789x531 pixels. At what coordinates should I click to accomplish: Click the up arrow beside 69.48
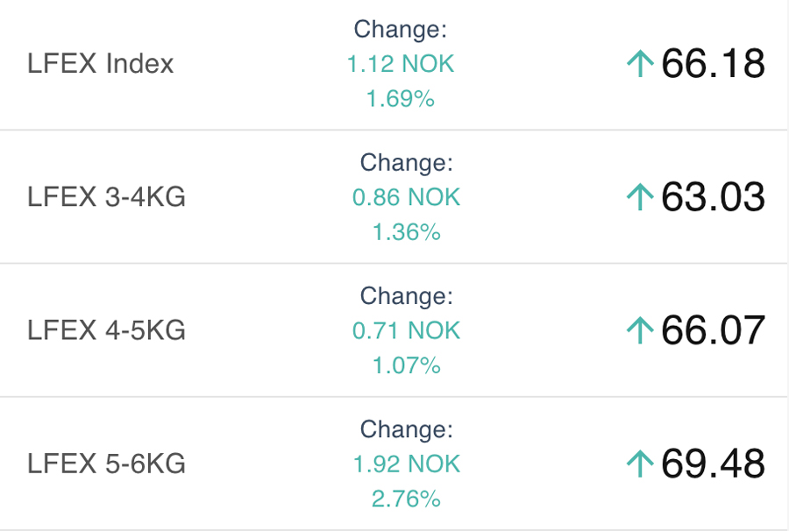[641, 464]
